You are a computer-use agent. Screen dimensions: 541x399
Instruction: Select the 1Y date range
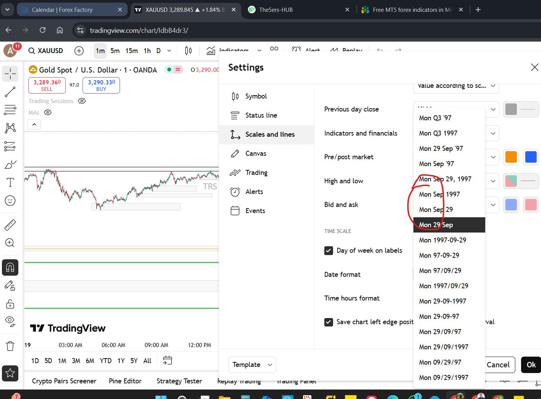[121, 360]
